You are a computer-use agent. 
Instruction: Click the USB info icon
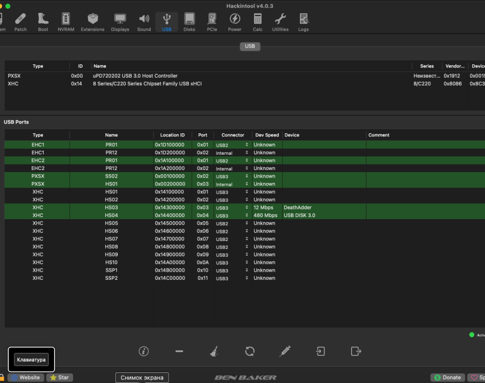click(x=144, y=351)
